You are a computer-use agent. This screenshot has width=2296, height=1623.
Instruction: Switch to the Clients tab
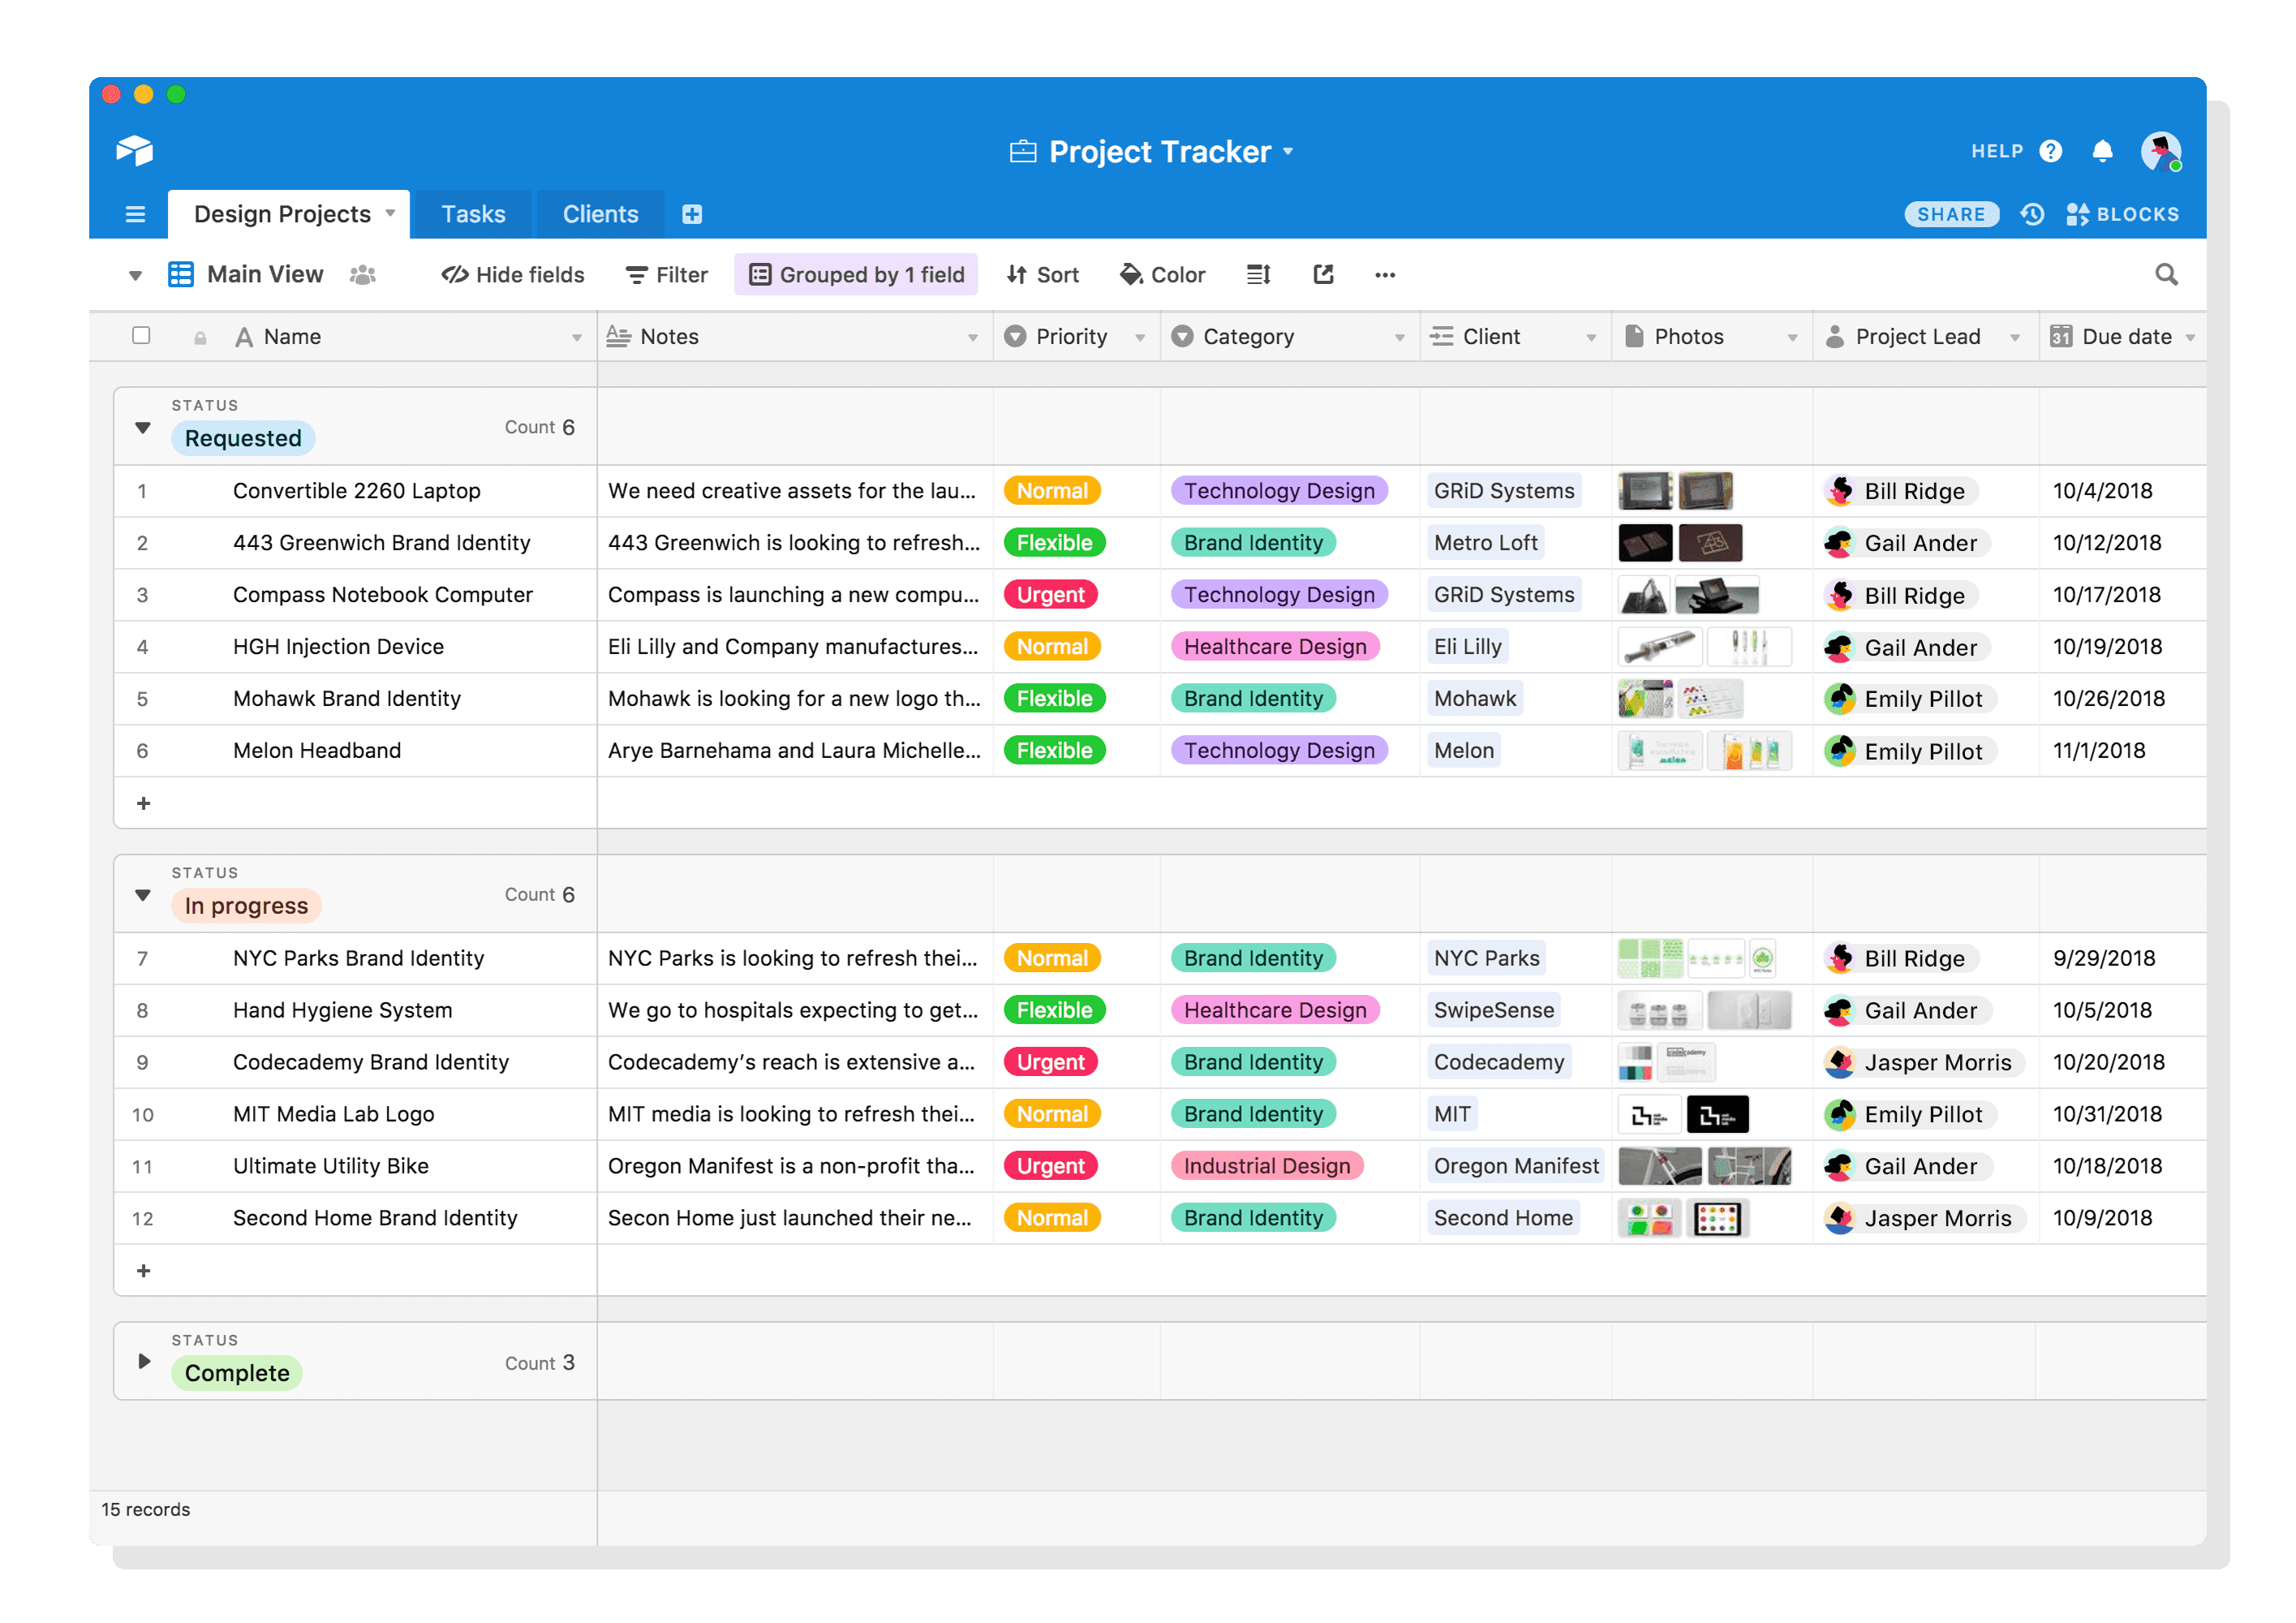(x=599, y=213)
